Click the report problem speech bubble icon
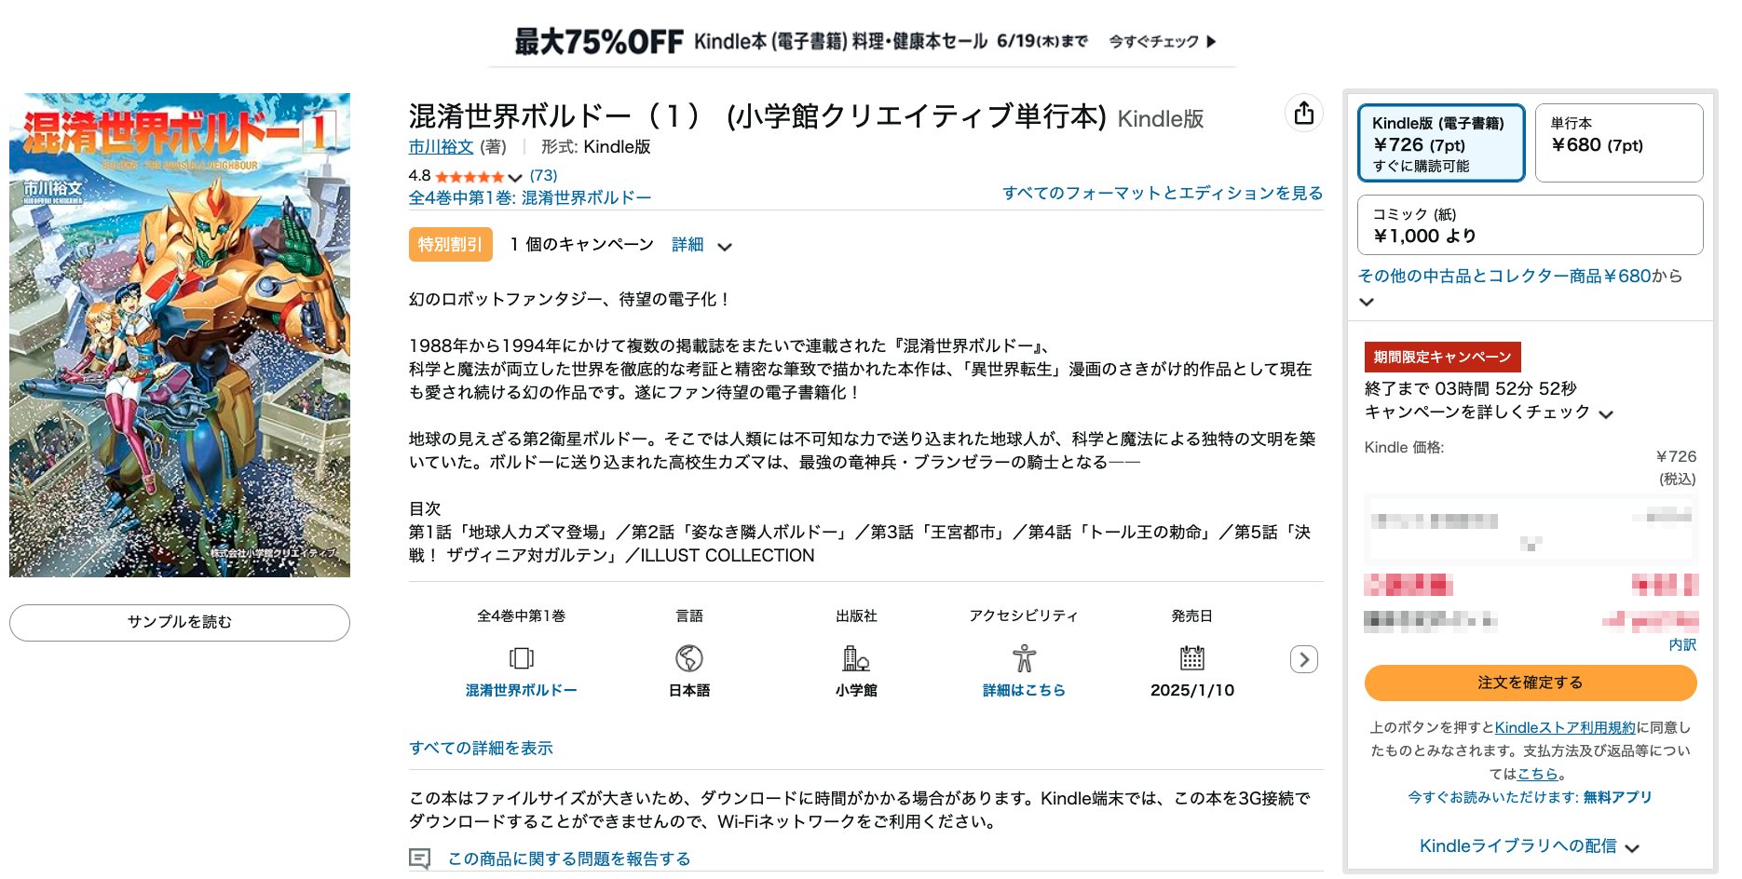Image resolution: width=1742 pixels, height=879 pixels. point(420,859)
